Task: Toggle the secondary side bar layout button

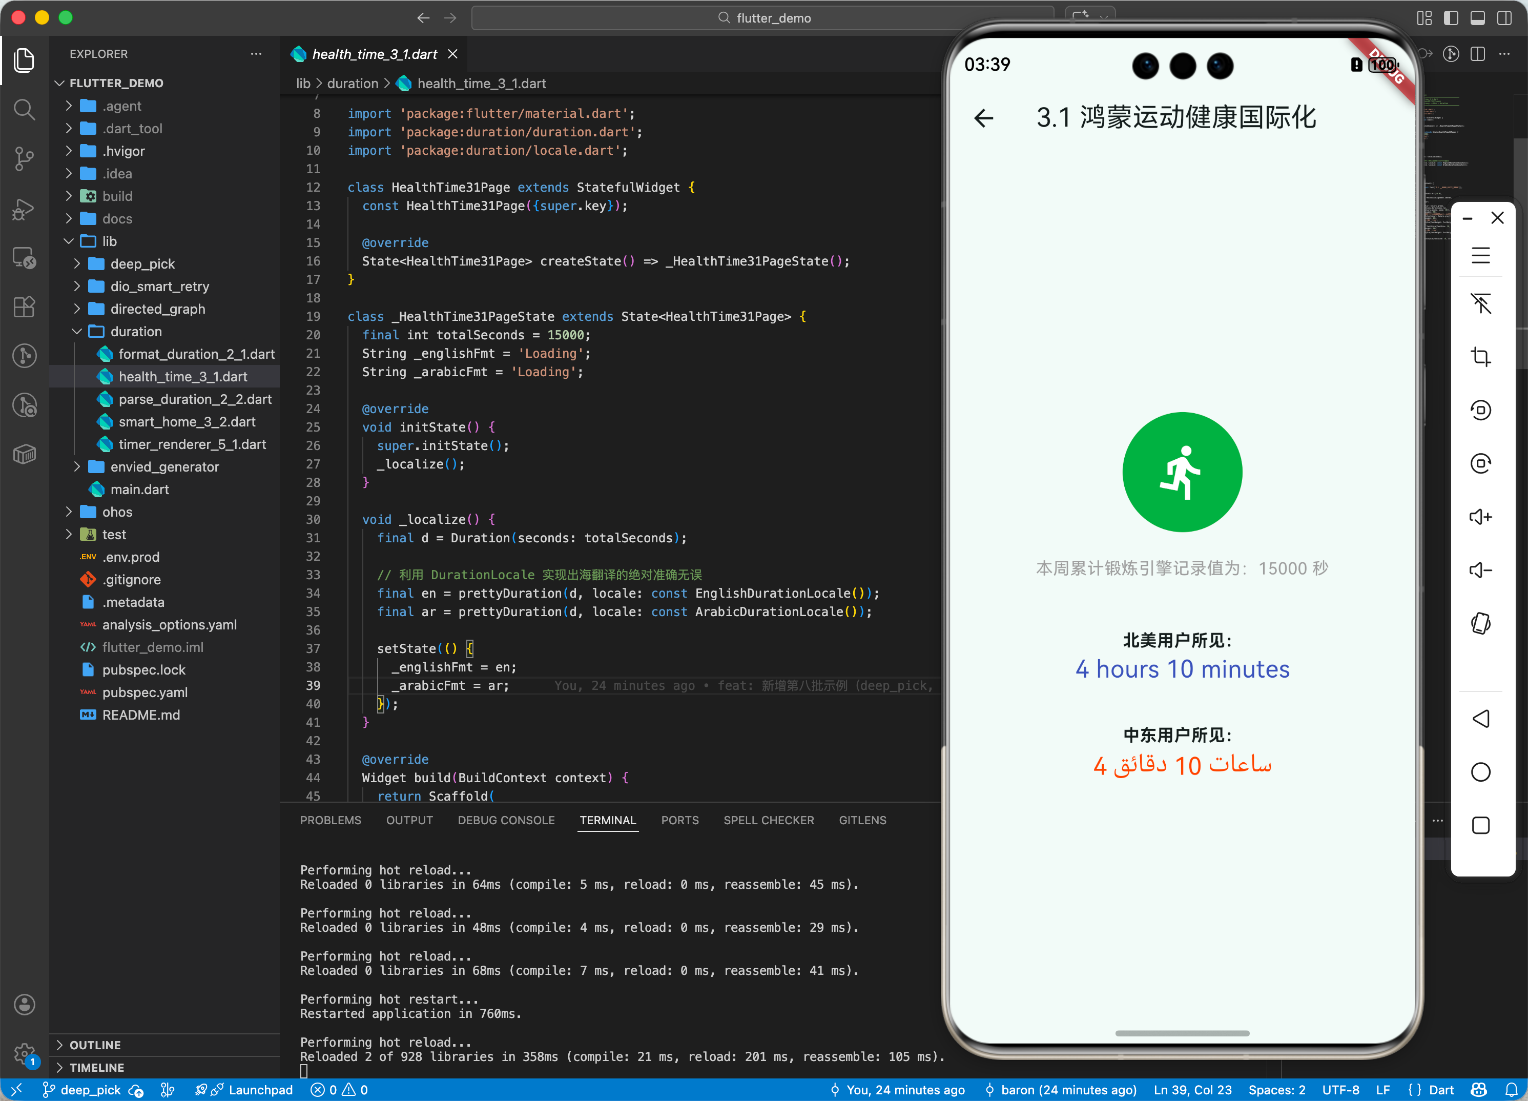Action: click(1504, 18)
